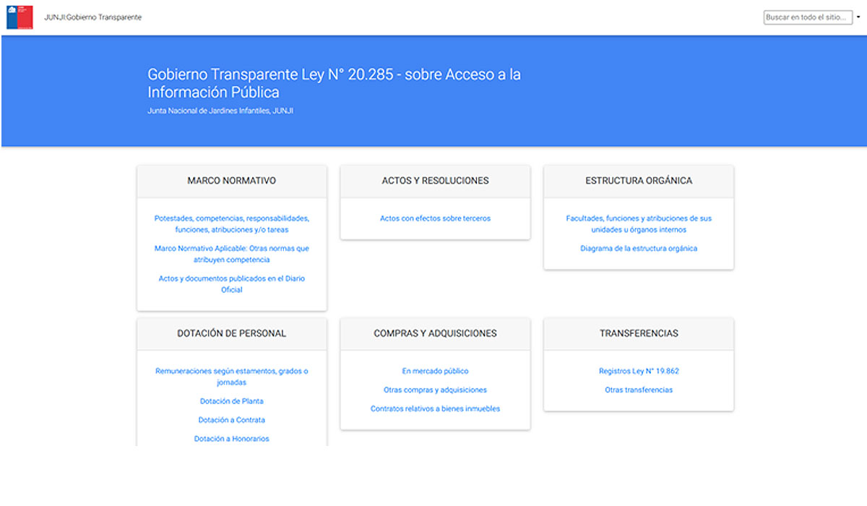
Task: Click the 'COMPRAS Y ADQUISICIONES' card header
Action: tap(435, 334)
